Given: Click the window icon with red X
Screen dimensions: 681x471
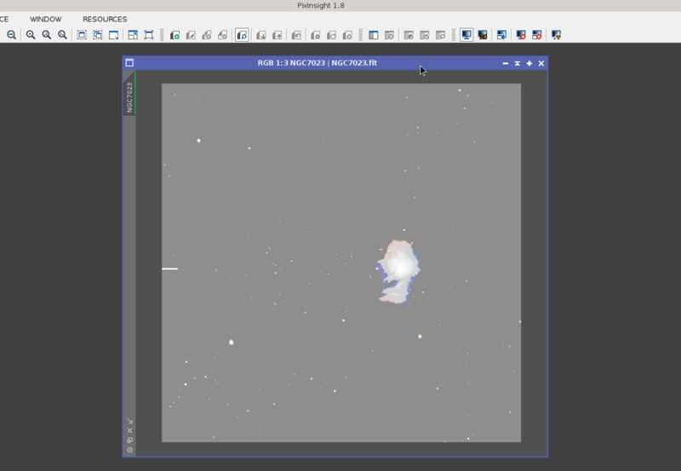Looking at the screenshot, I should point(537,35).
